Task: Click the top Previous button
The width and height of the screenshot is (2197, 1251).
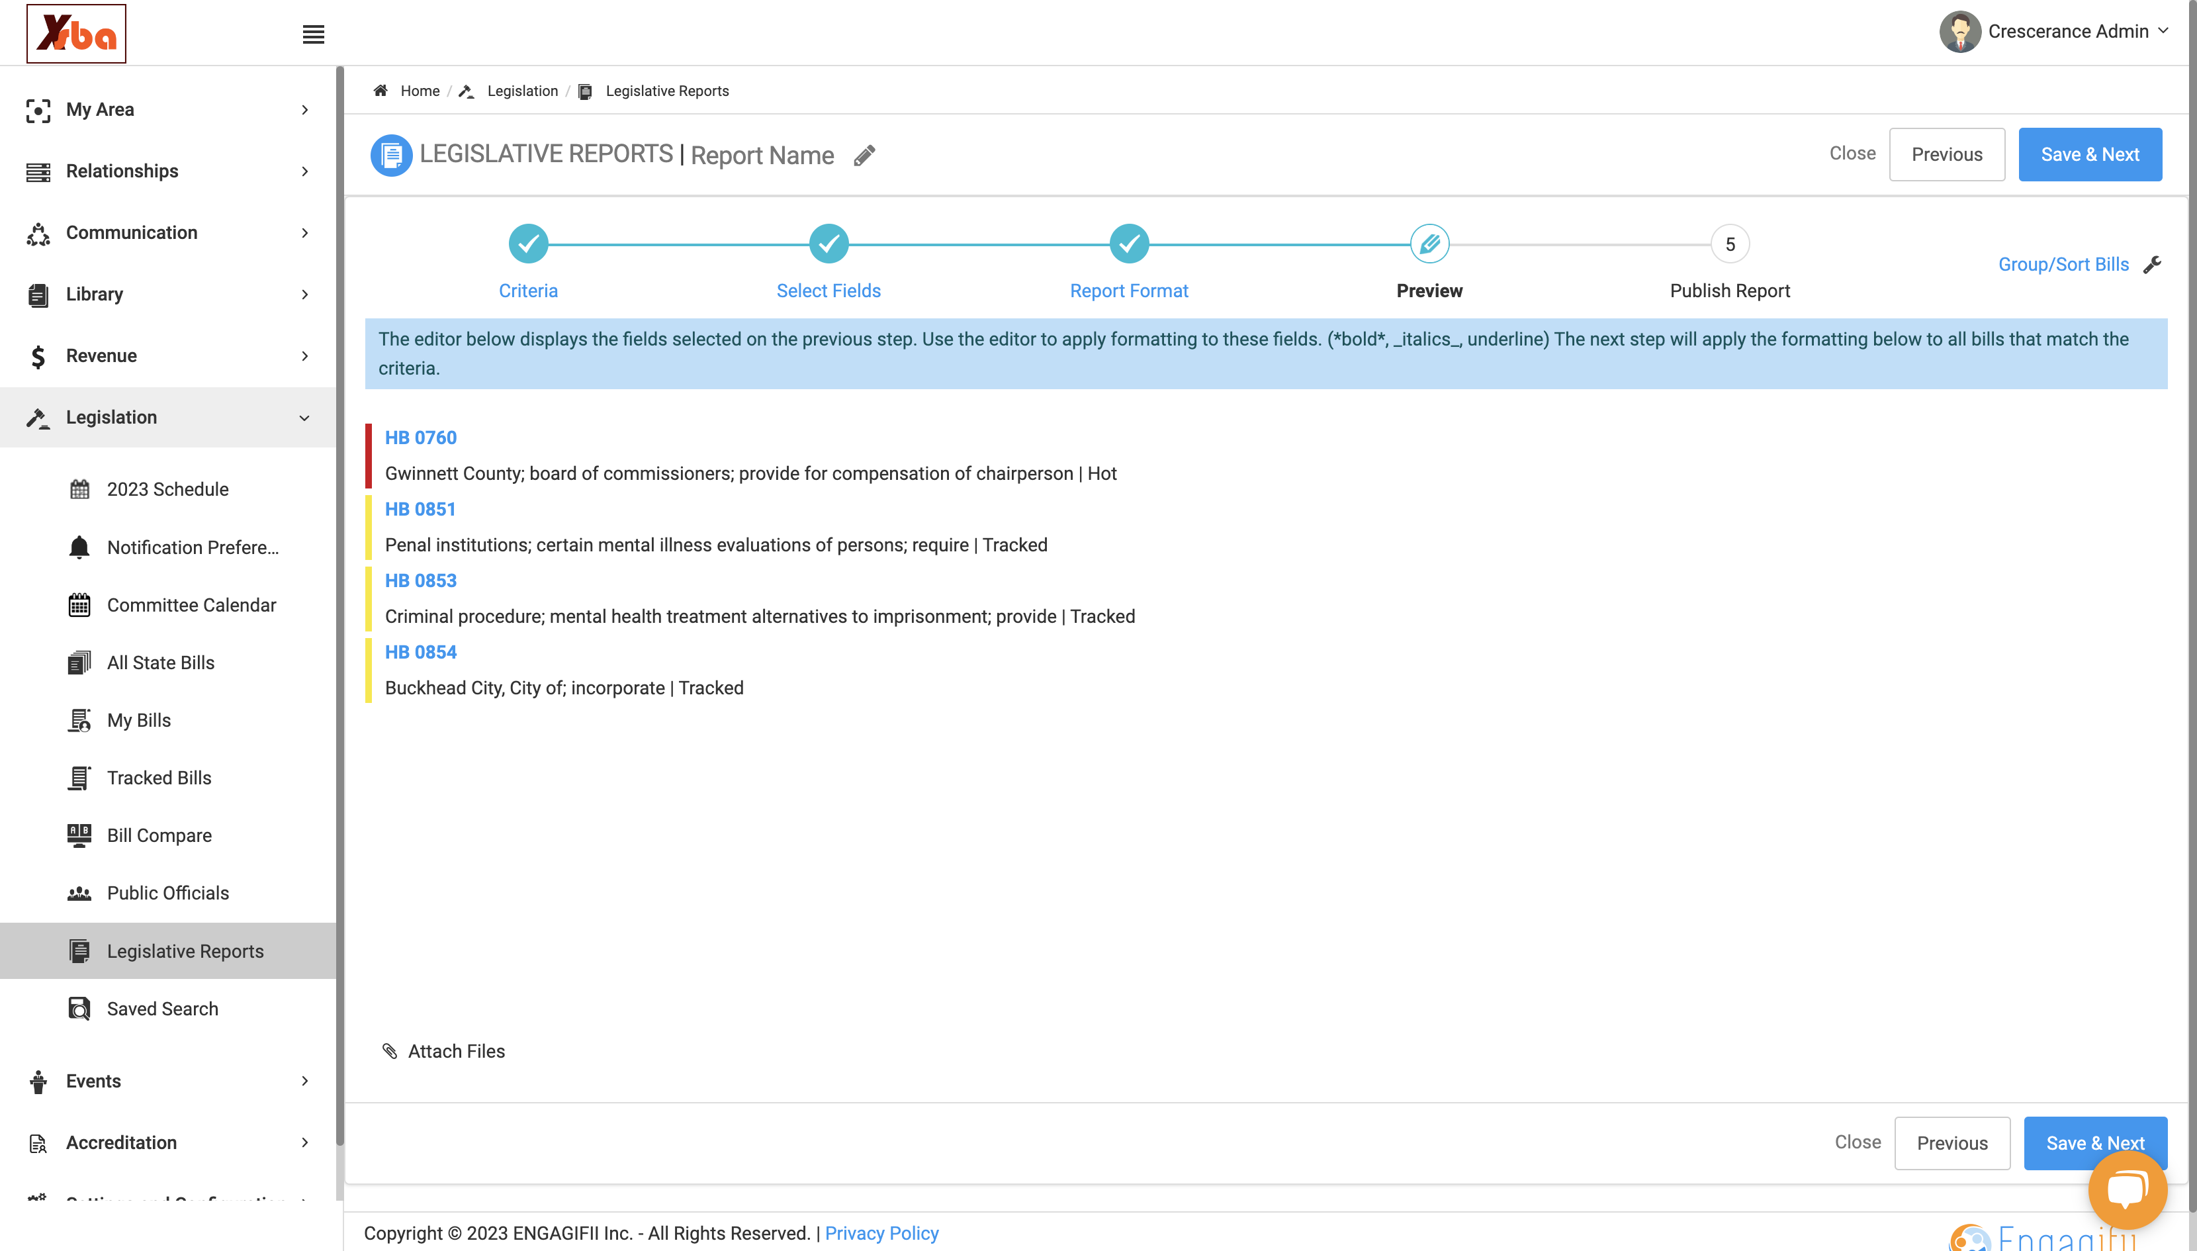Action: 1947,155
